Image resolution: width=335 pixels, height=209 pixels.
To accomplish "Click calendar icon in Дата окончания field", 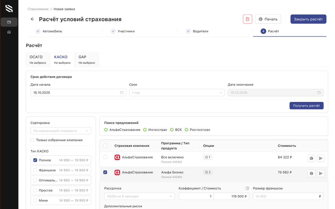I will [x=319, y=92].
